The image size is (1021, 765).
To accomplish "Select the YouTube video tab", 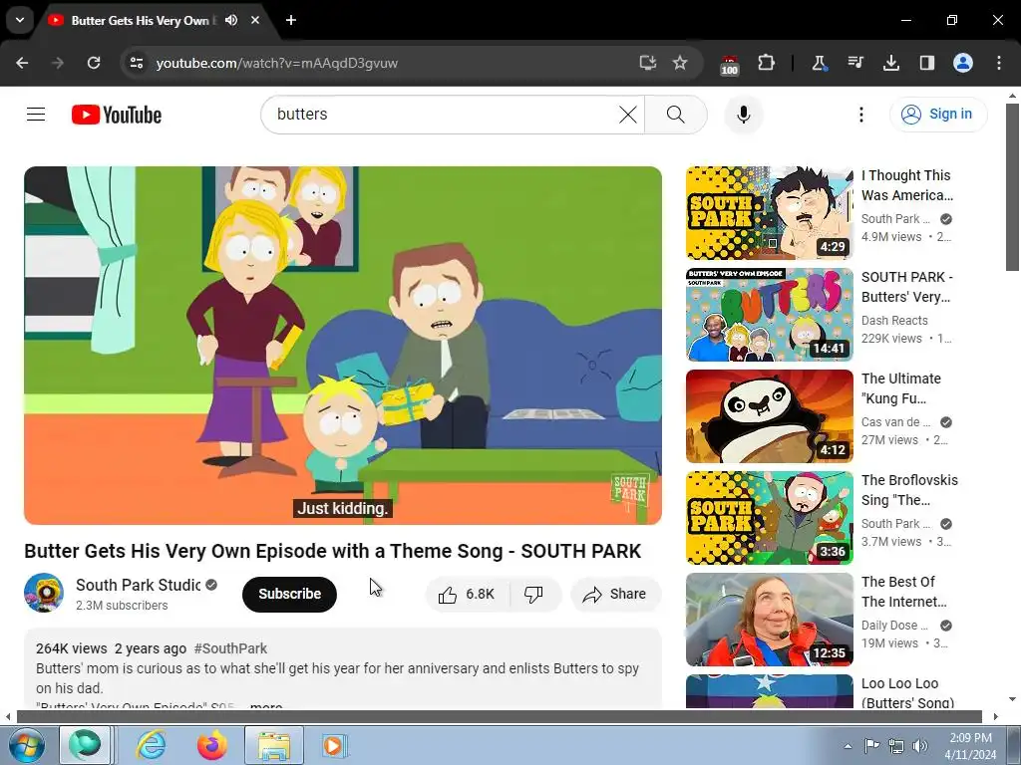I will [140, 20].
